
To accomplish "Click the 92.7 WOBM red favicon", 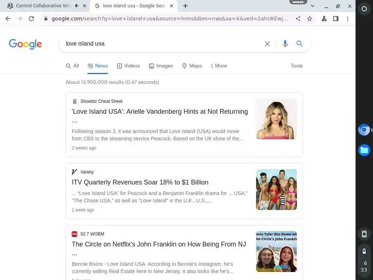I will pos(74,234).
